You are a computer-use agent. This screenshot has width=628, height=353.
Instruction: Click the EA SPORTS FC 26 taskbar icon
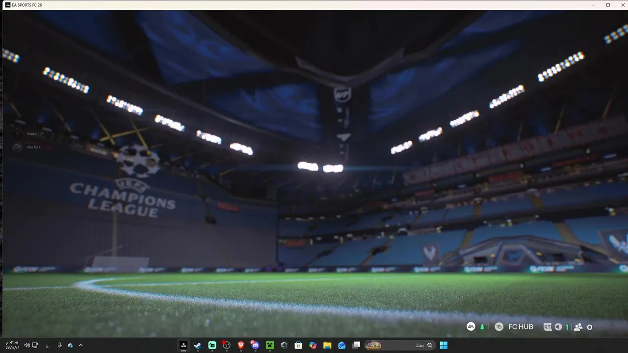[183, 345]
